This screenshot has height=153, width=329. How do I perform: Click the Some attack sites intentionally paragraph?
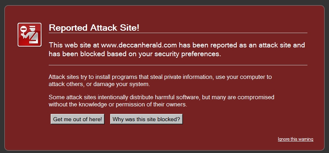(x=161, y=101)
